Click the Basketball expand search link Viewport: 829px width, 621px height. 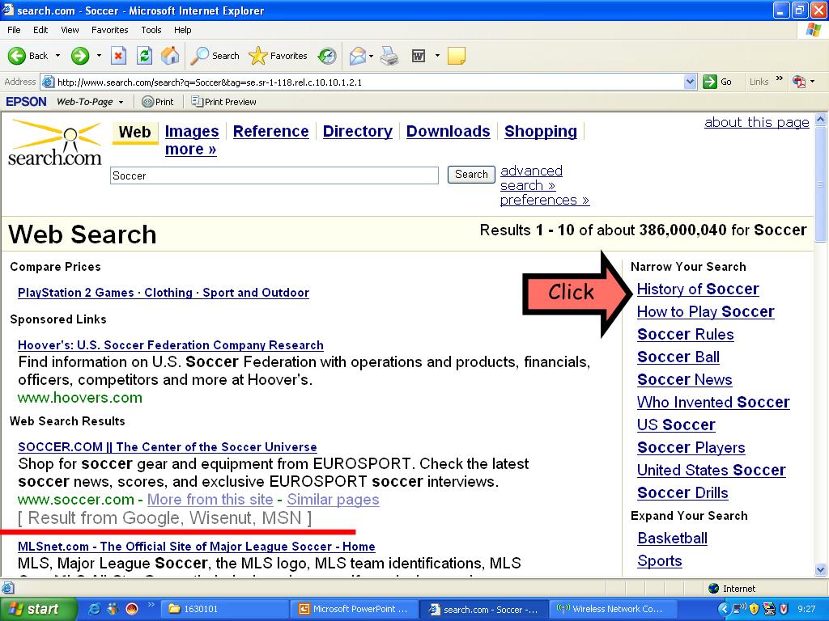(673, 538)
